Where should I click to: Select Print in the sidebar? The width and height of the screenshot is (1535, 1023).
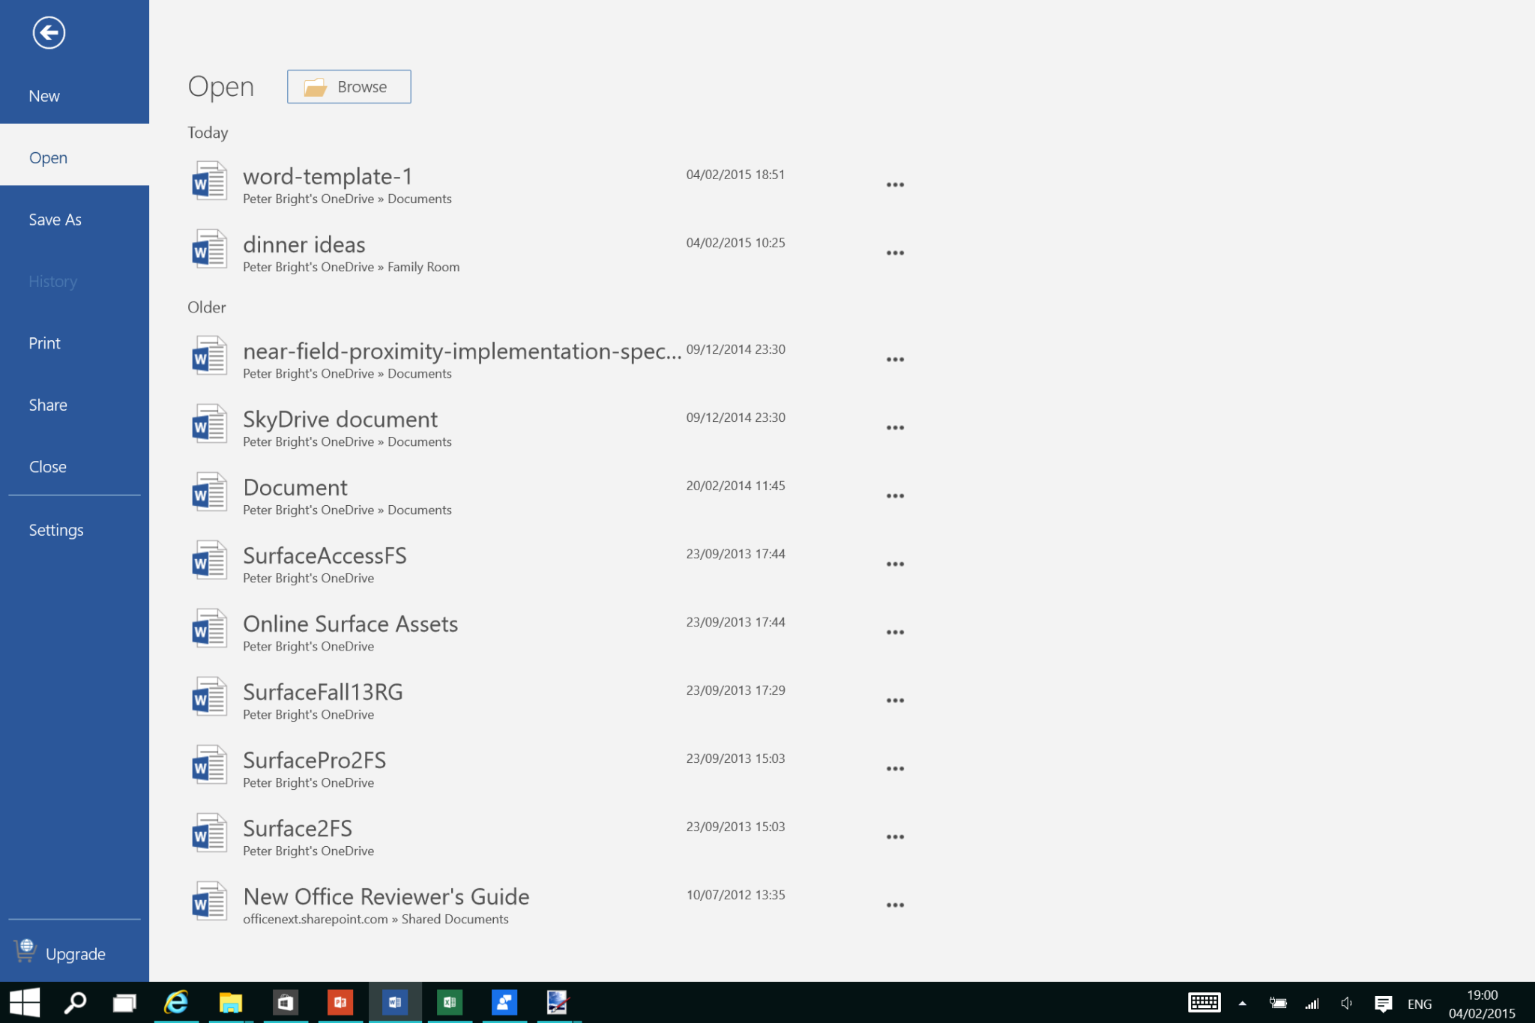[44, 342]
